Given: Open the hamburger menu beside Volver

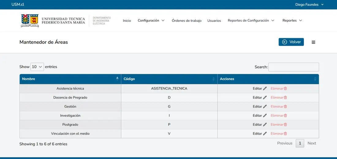Looking at the screenshot, I should coord(313,42).
